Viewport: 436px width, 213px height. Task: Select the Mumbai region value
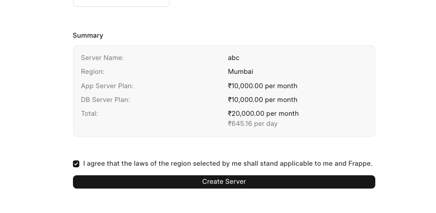[241, 72]
